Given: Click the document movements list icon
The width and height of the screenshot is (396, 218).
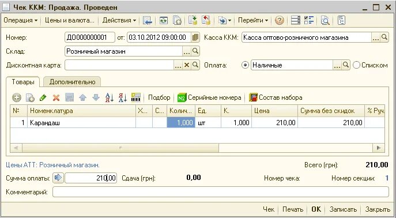Looking at the screenshot, I should pos(296,20).
